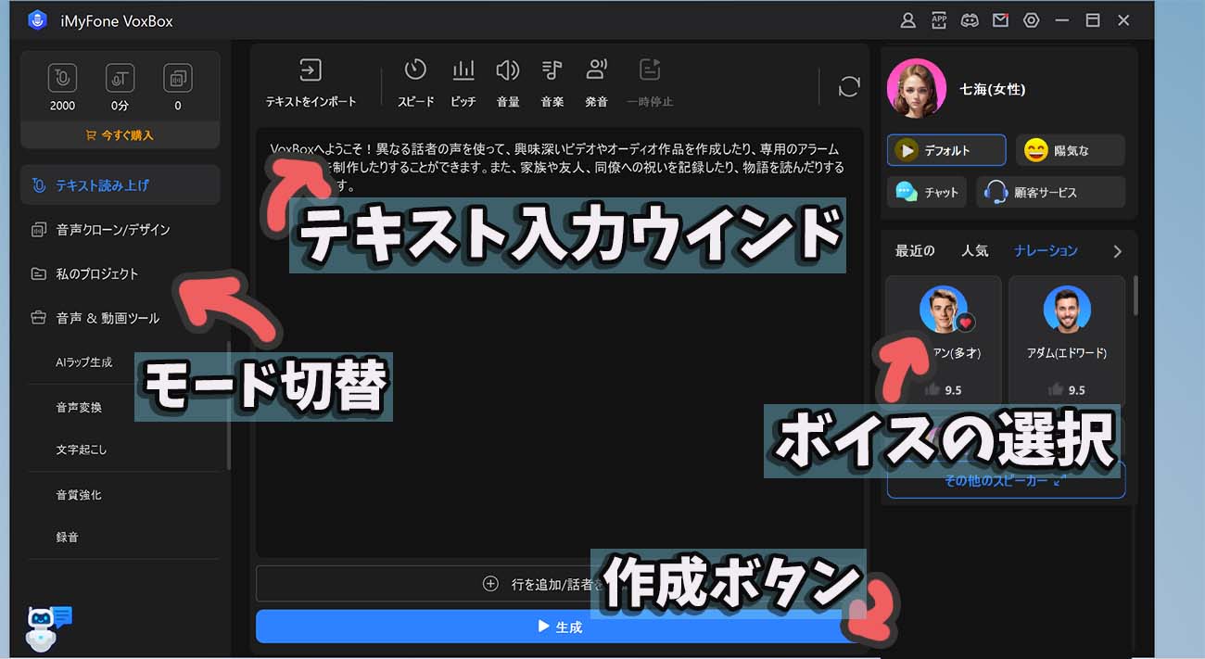Click the sidebar scrollbar
1205x659 pixels.
click(229, 406)
